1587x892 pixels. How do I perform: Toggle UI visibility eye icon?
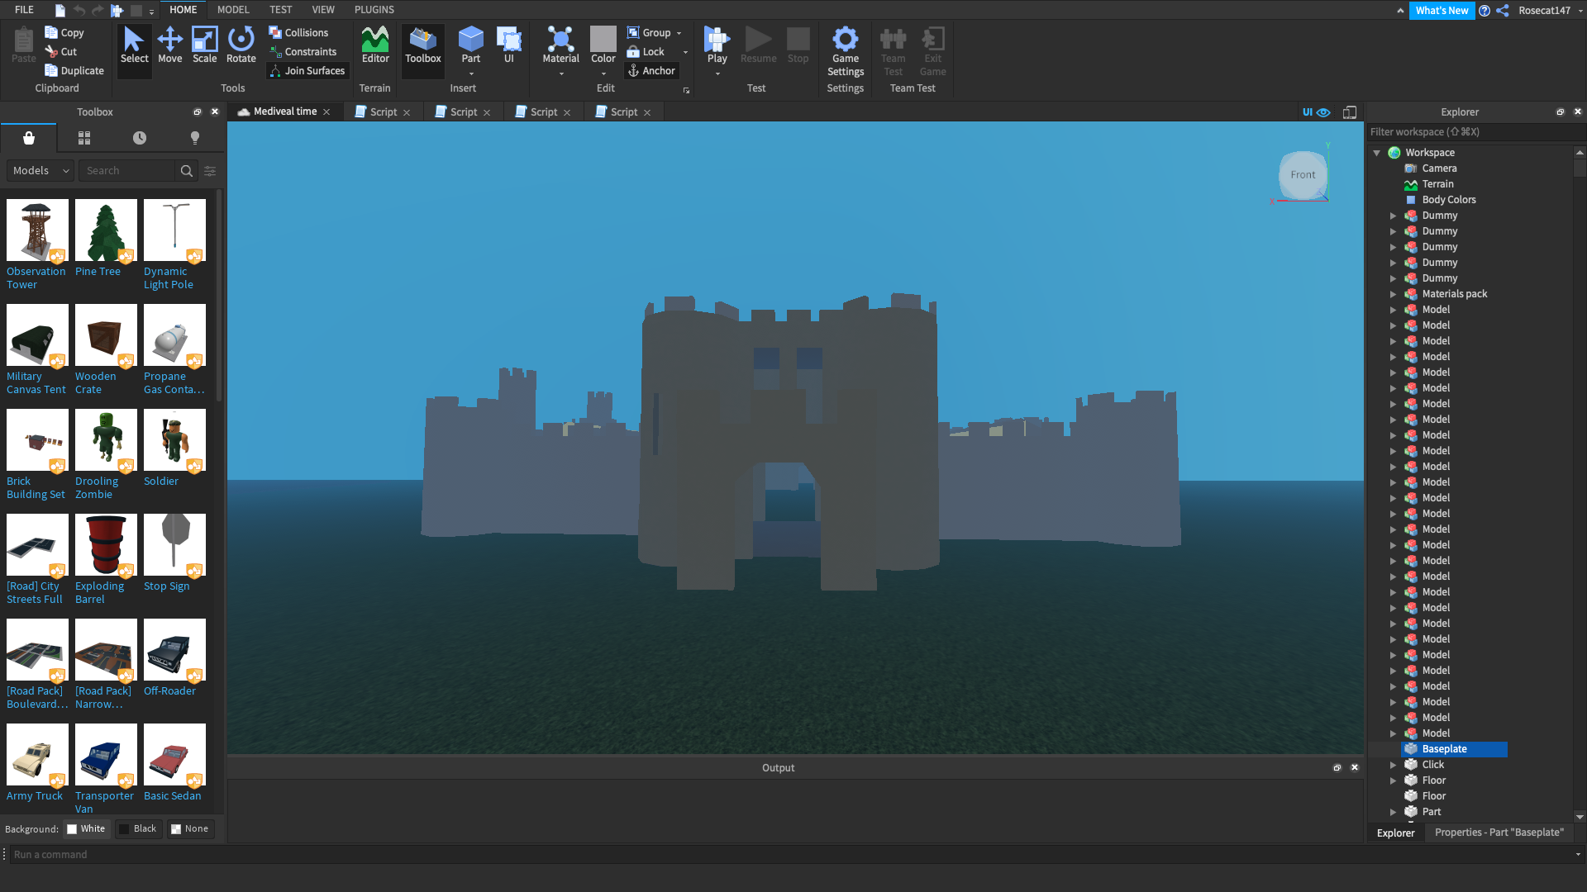[1323, 112]
